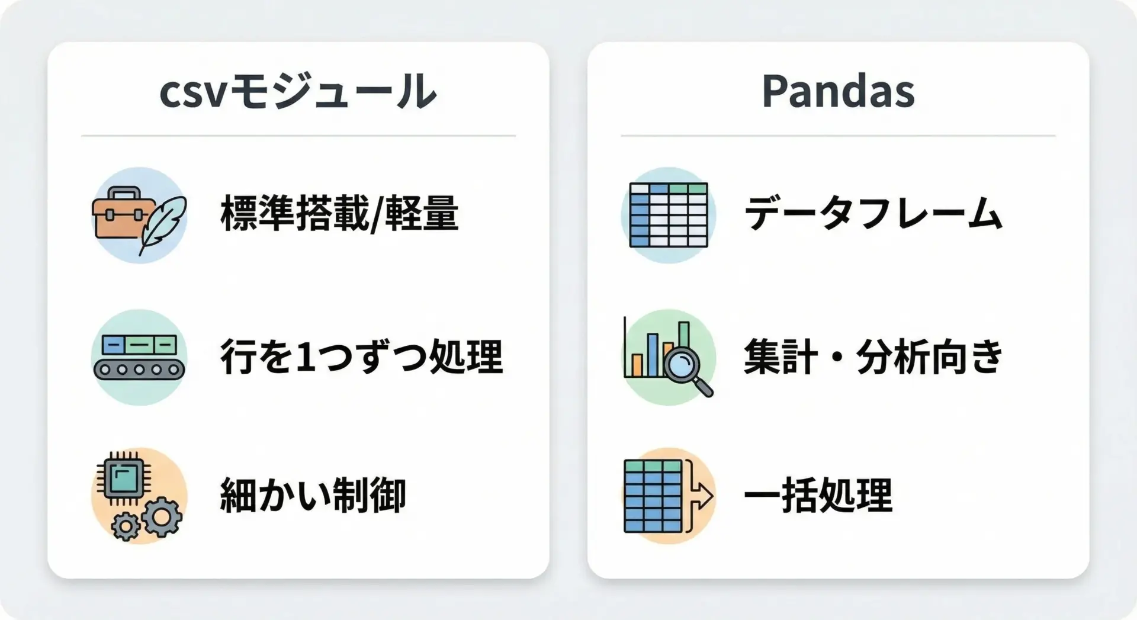The width and height of the screenshot is (1137, 620).
Task: Click the 一括処理 label
Action: click(x=818, y=496)
